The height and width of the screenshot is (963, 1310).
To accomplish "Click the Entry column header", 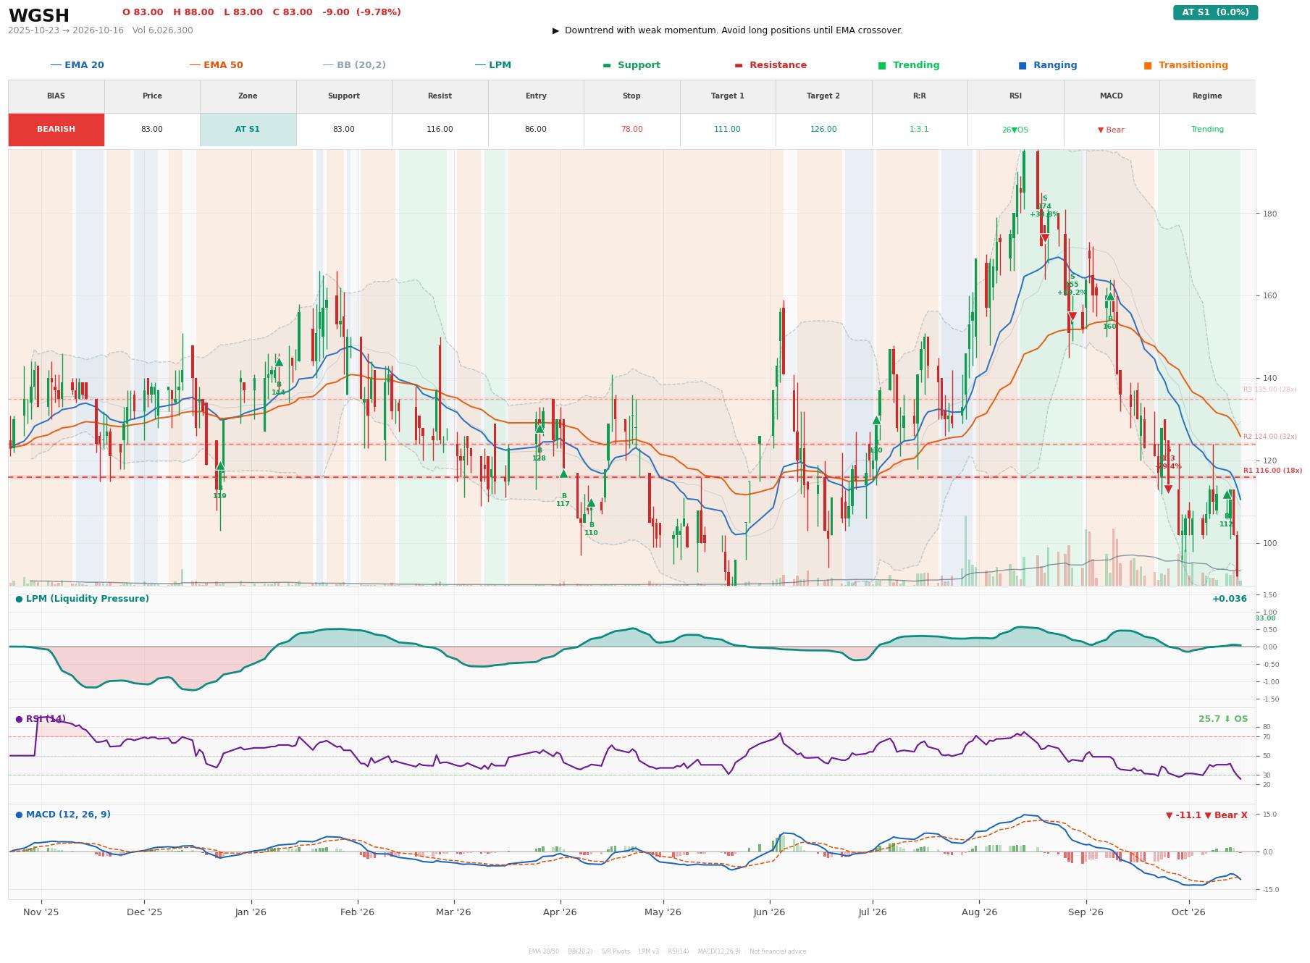I will coord(536,96).
